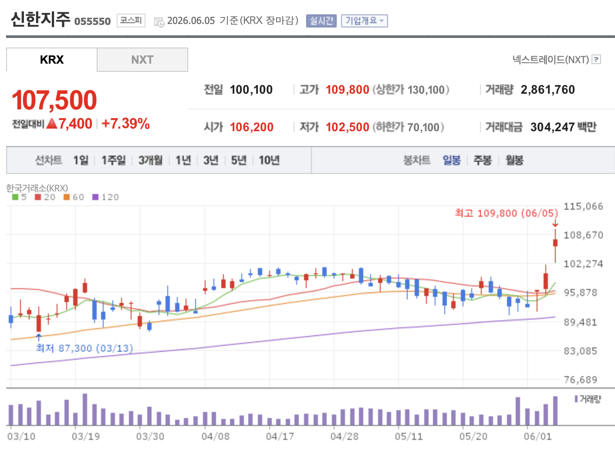The image size is (615, 449).
Task: Click the orange 60-day moving average swatch
Action: pos(67,197)
